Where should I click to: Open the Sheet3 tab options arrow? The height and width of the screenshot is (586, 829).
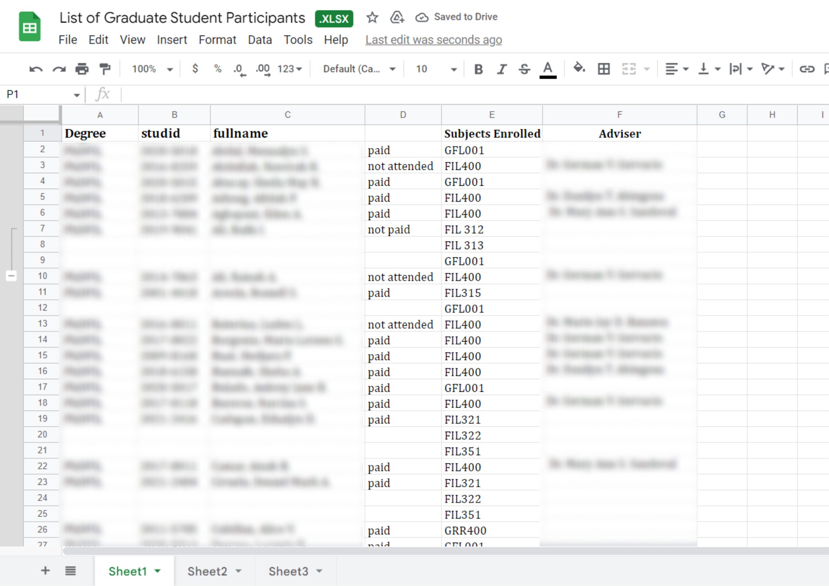[x=319, y=571]
